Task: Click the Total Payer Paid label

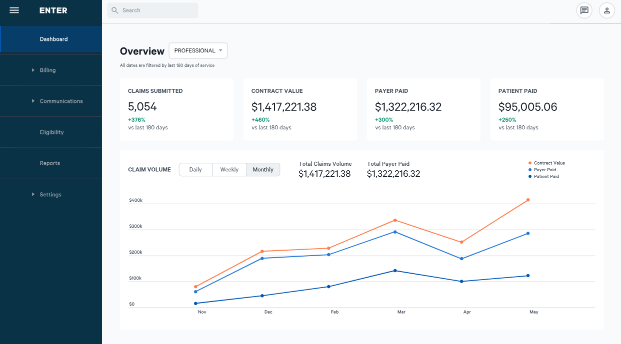Action: pos(388,164)
